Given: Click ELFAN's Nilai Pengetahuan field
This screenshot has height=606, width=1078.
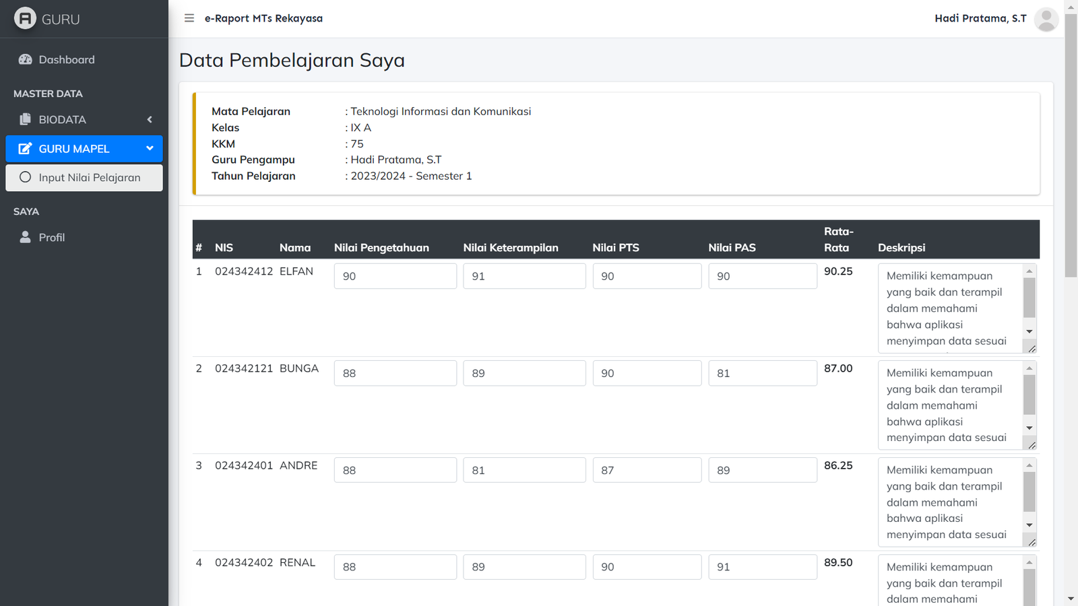Looking at the screenshot, I should click(x=395, y=276).
